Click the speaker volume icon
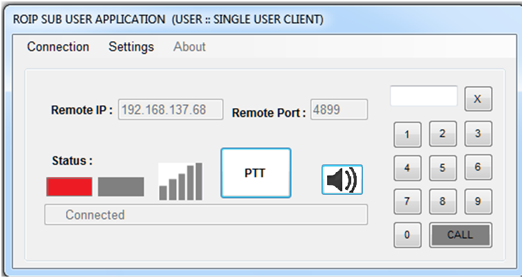This screenshot has width=522, height=278. coord(342,180)
